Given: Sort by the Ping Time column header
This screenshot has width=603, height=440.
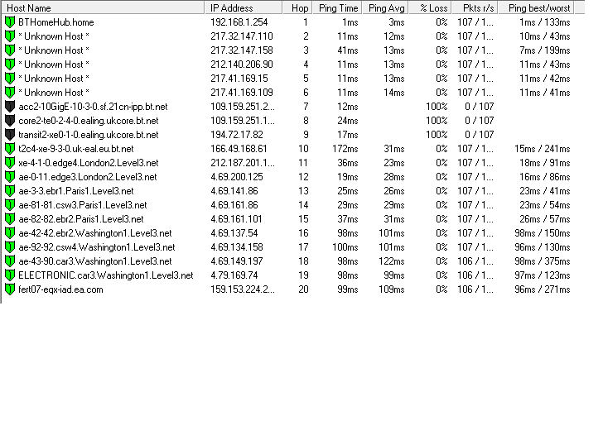Looking at the screenshot, I should pos(337,7).
